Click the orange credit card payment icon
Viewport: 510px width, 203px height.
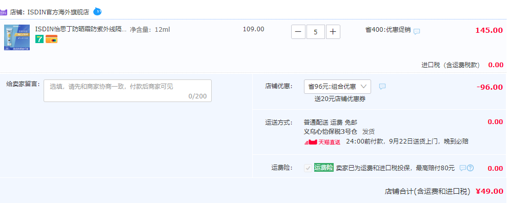(51, 39)
